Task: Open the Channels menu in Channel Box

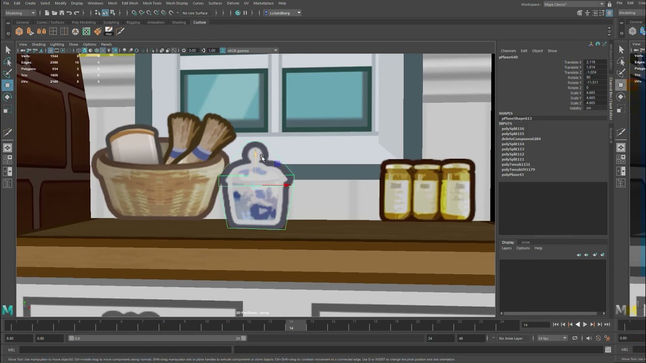Action: (508, 51)
